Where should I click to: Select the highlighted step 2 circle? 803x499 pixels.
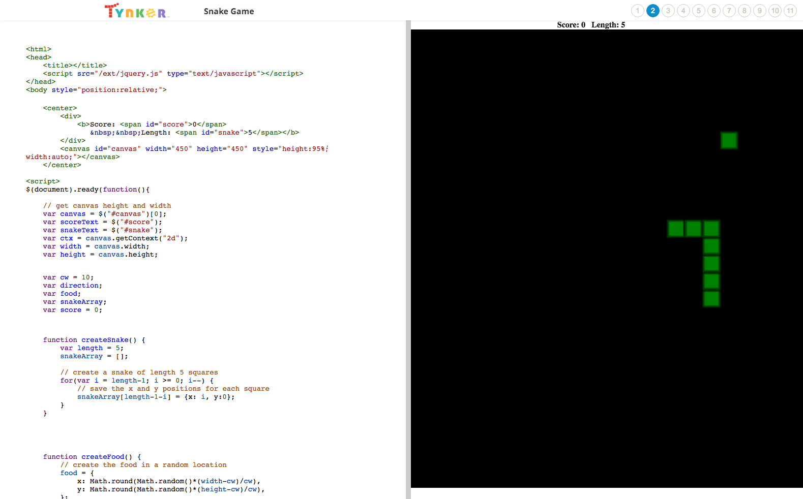652,11
